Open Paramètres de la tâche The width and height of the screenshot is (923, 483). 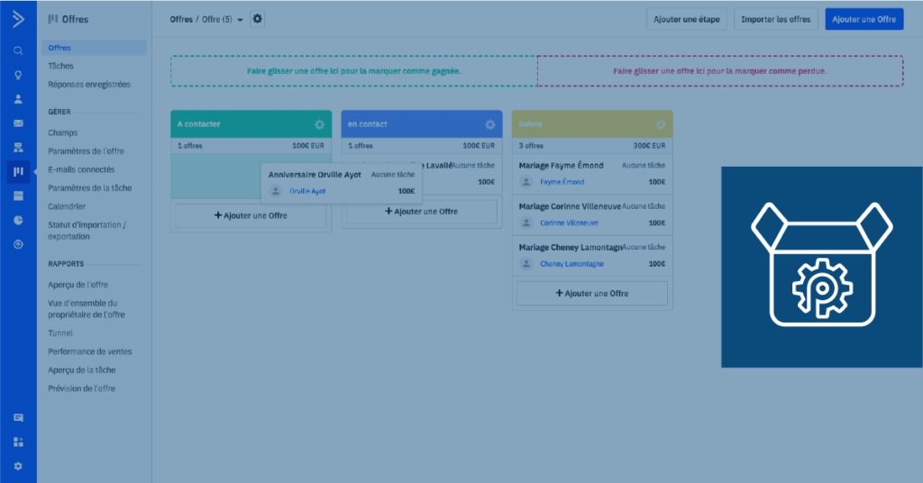[89, 187]
